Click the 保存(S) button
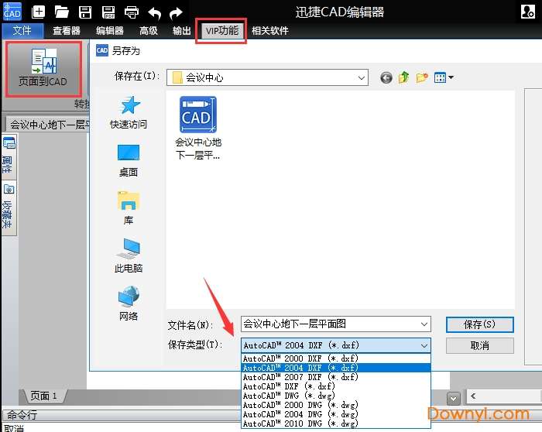 tap(480, 324)
